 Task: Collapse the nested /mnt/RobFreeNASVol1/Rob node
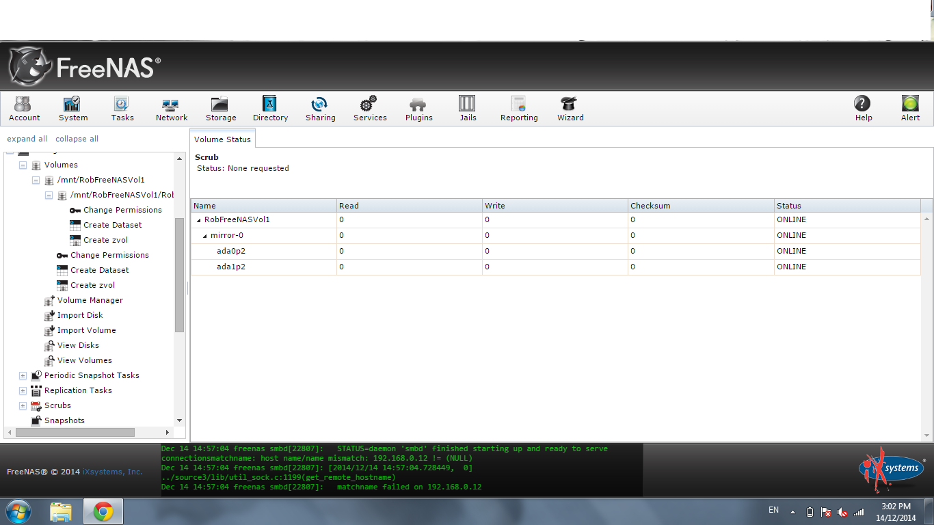[49, 195]
